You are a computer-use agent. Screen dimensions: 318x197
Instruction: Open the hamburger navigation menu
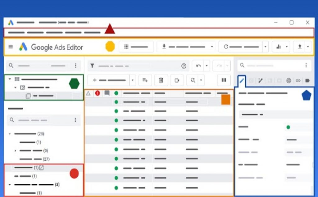(11, 47)
